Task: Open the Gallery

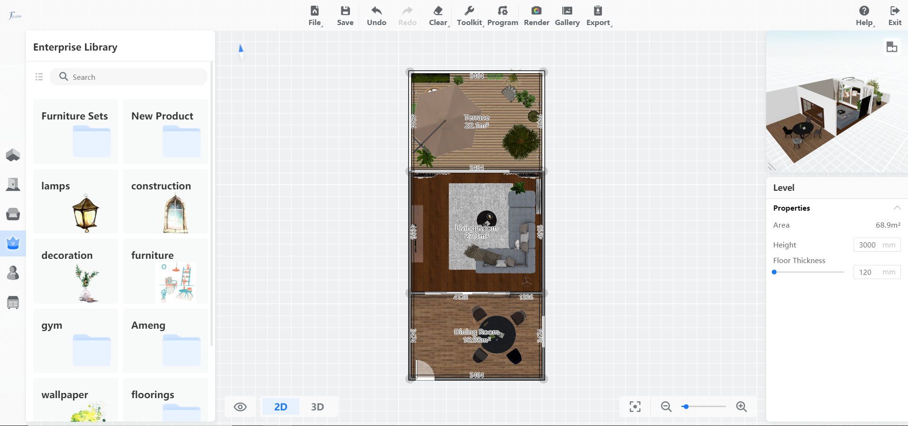Action: 567,16
